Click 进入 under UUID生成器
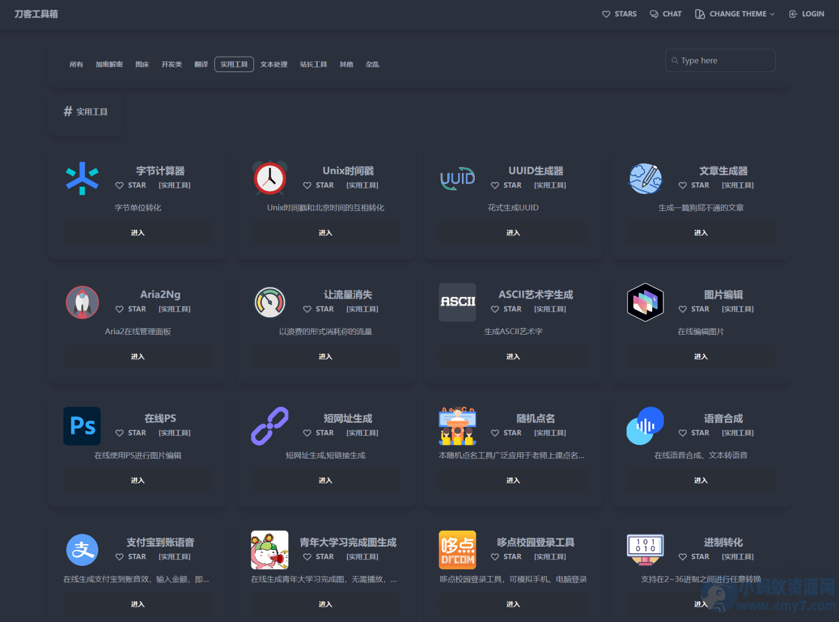The height and width of the screenshot is (622, 839). coord(513,233)
